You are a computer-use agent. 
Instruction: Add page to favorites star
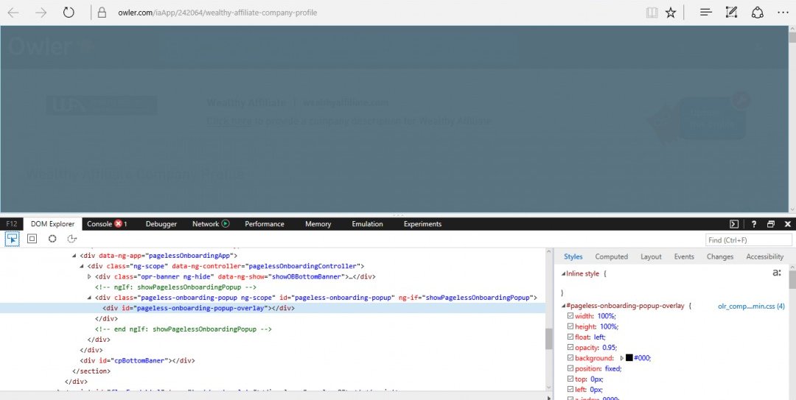[671, 13]
